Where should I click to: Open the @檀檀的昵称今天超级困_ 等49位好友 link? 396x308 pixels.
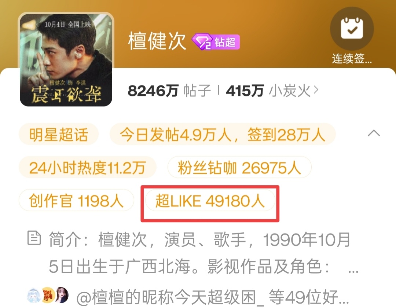[213, 297]
